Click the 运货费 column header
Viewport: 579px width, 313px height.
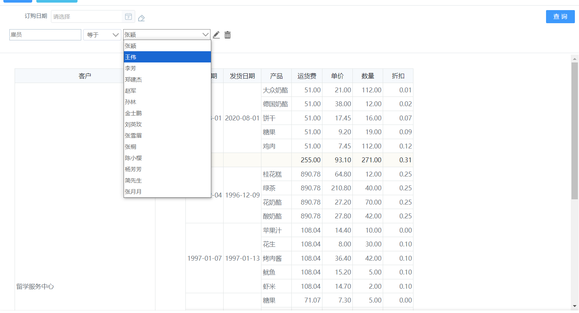307,76
